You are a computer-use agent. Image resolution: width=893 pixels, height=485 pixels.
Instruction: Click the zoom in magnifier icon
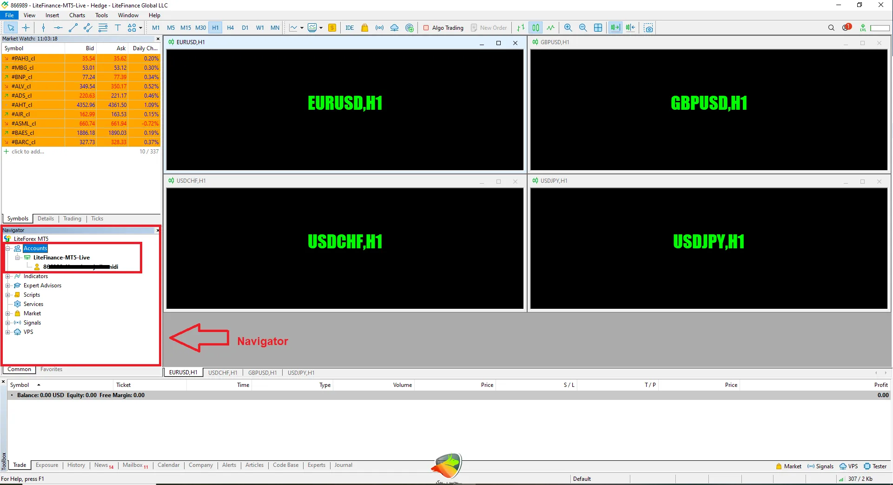pyautogui.click(x=568, y=28)
